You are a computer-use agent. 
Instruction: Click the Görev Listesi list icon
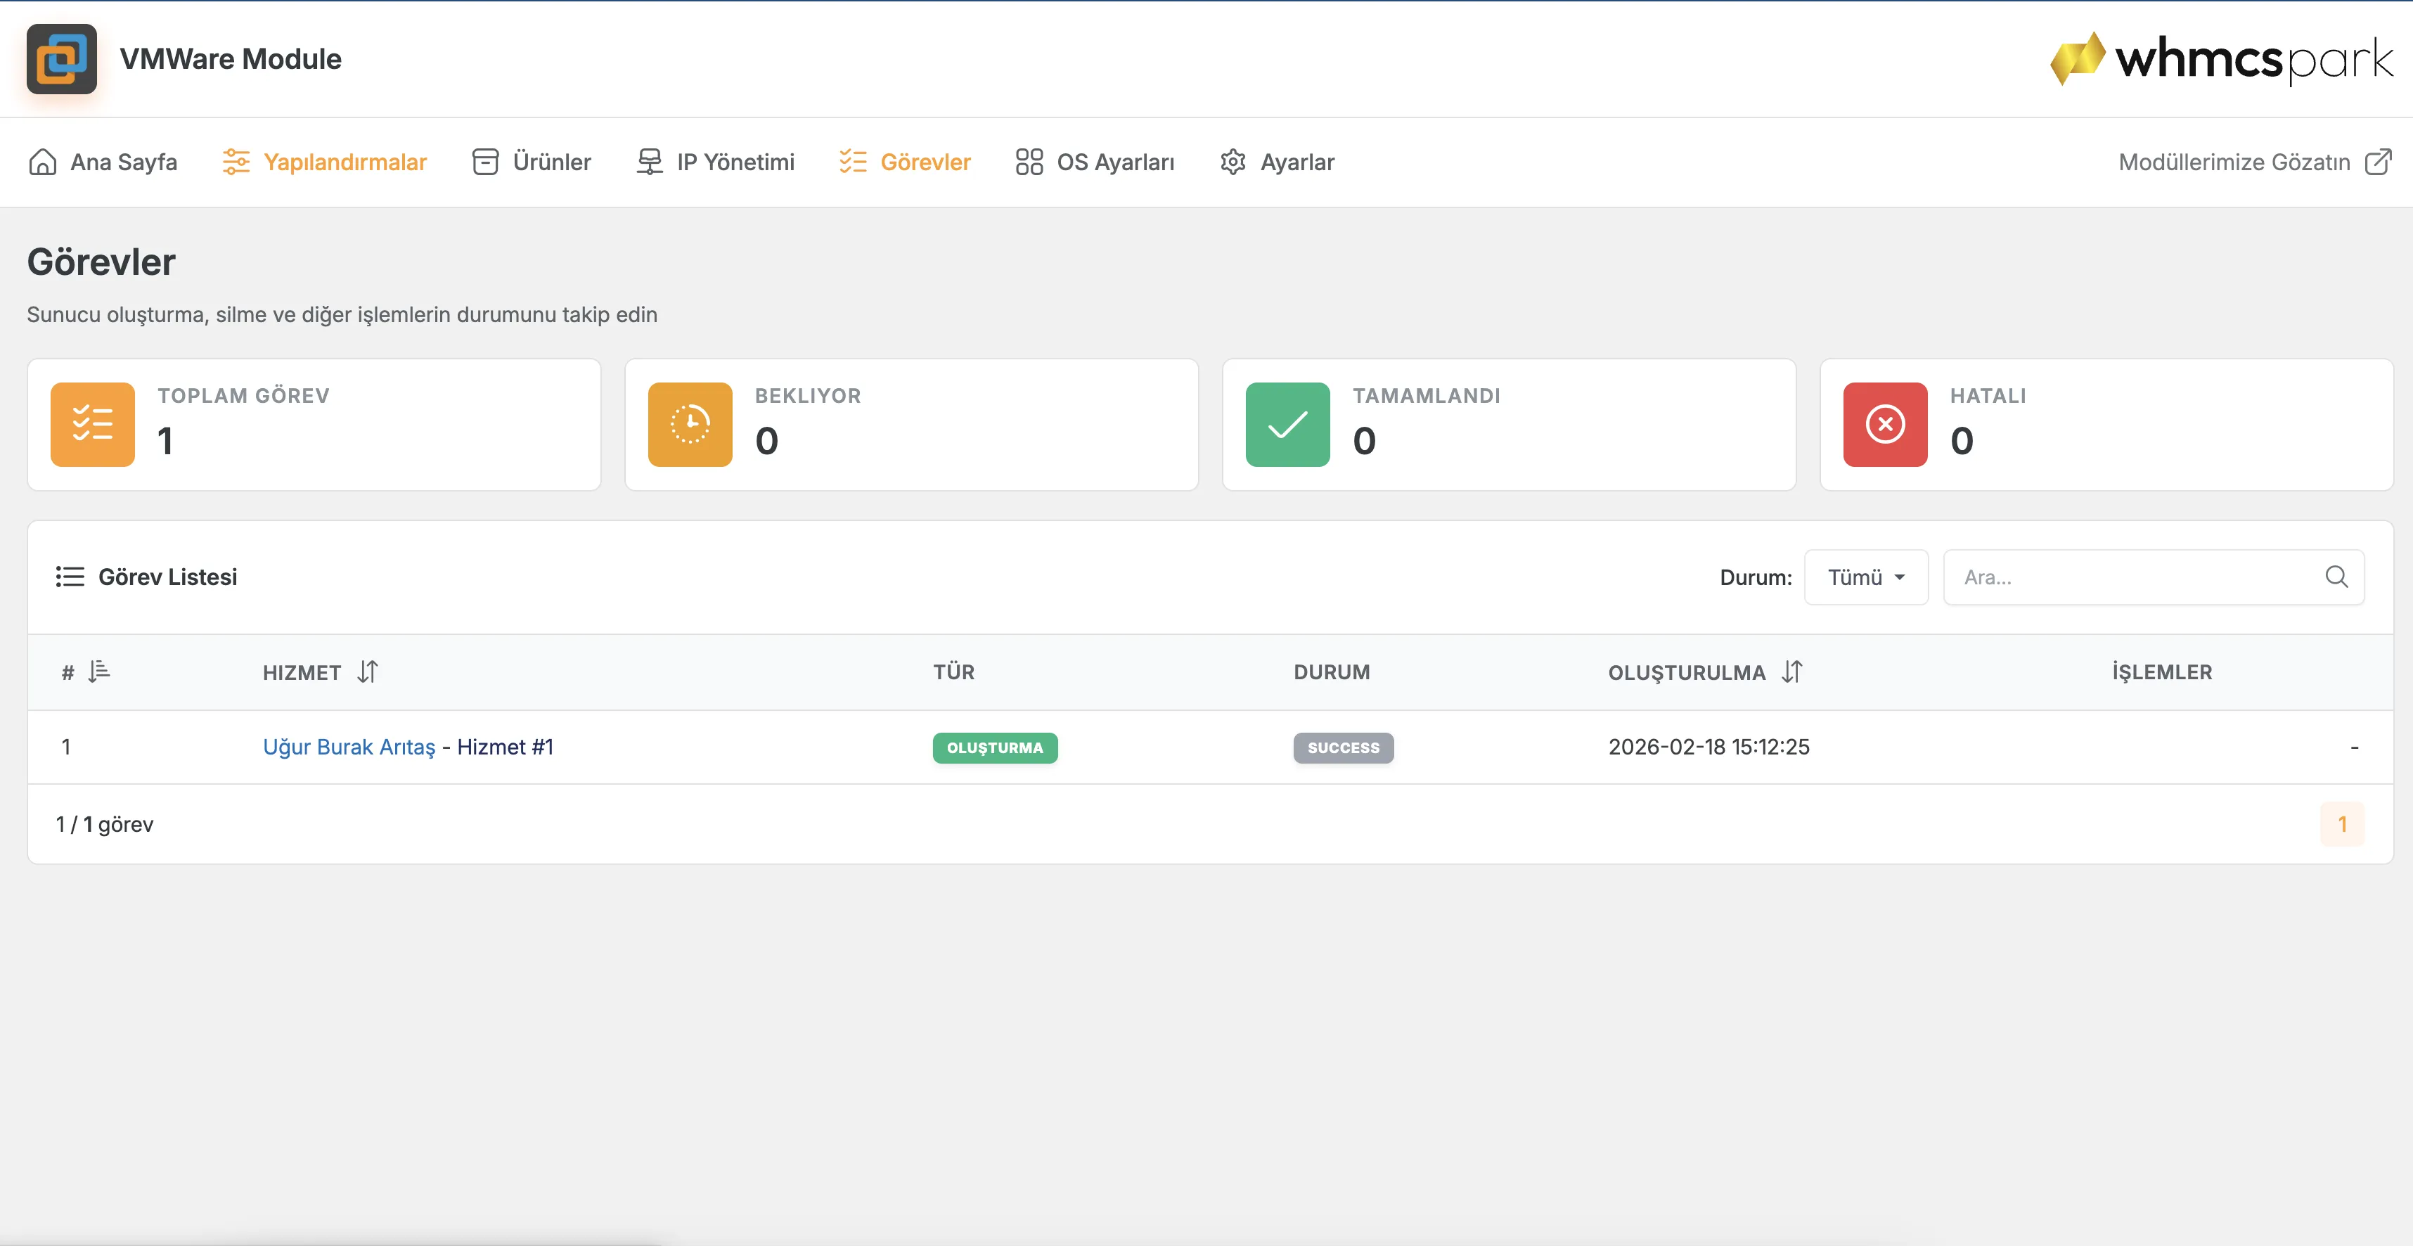coord(70,577)
